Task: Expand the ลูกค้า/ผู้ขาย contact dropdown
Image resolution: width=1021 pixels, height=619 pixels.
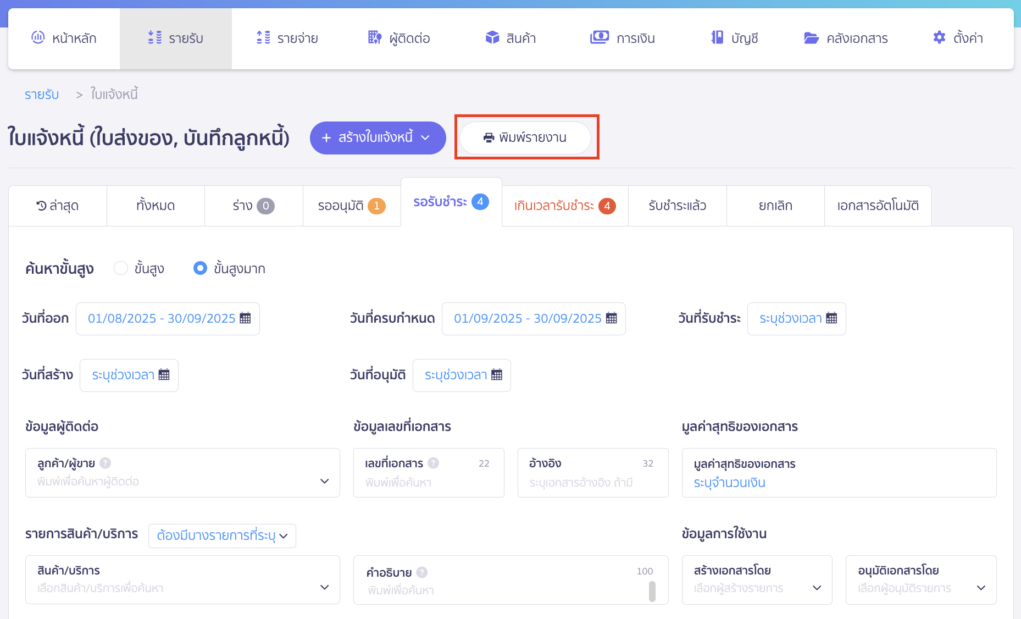Action: coord(324,481)
